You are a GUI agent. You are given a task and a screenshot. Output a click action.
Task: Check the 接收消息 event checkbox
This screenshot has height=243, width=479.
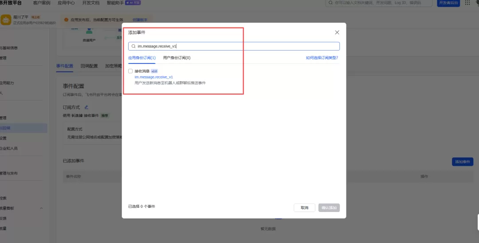[130, 71]
